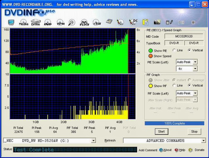Viewport: 209px width, 158px height.
Task: Click the yellow clipboard copy icon
Action: (145, 22)
